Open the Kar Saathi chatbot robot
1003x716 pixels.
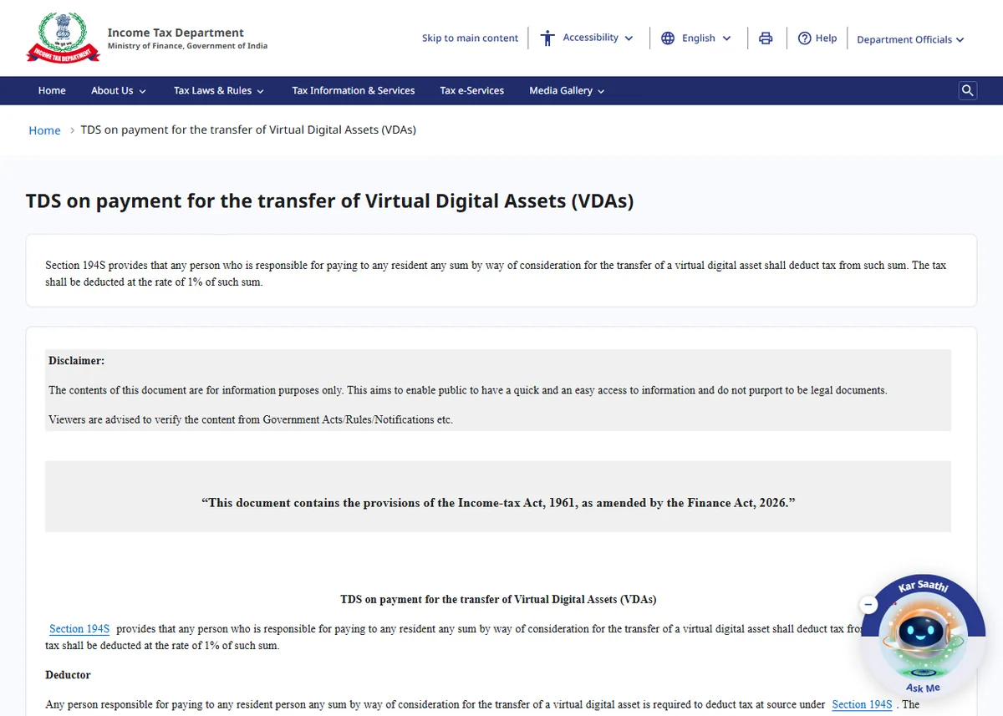[923, 634]
